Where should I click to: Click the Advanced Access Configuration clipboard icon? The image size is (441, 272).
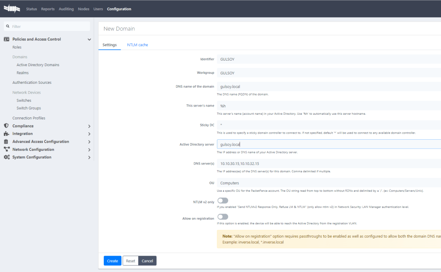(x=6, y=141)
